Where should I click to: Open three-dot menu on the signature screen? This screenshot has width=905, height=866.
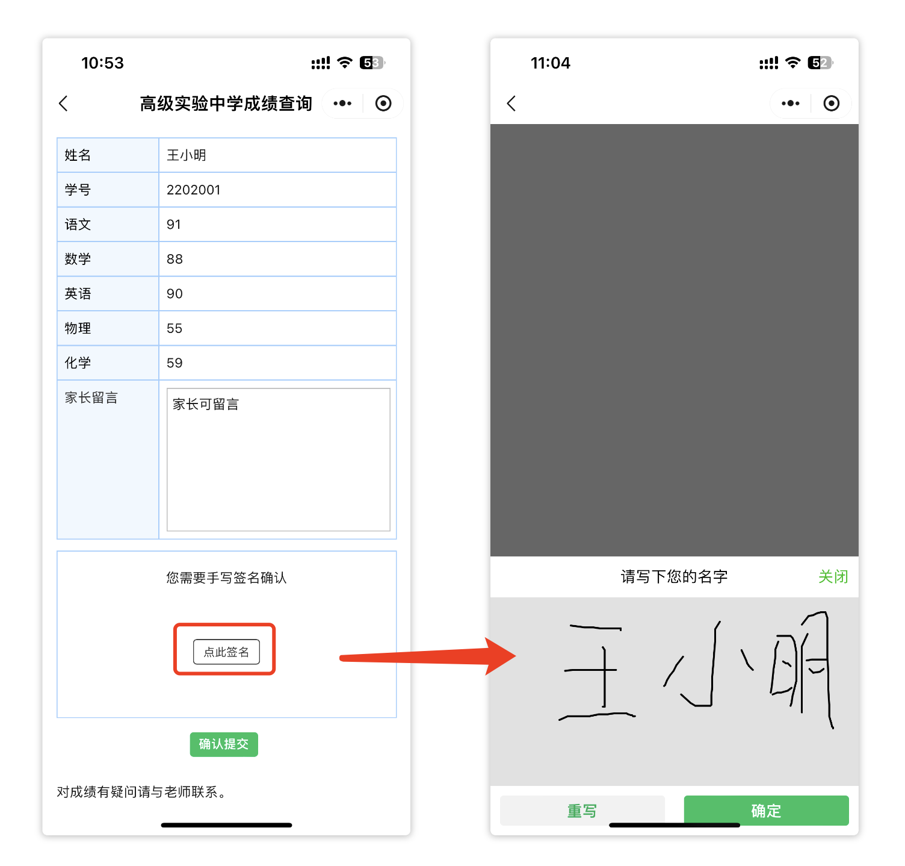[790, 104]
